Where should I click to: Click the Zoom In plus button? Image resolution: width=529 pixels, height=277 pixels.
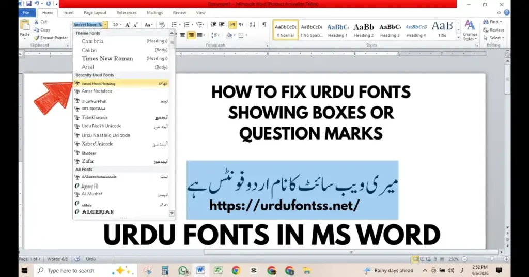tap(506, 259)
